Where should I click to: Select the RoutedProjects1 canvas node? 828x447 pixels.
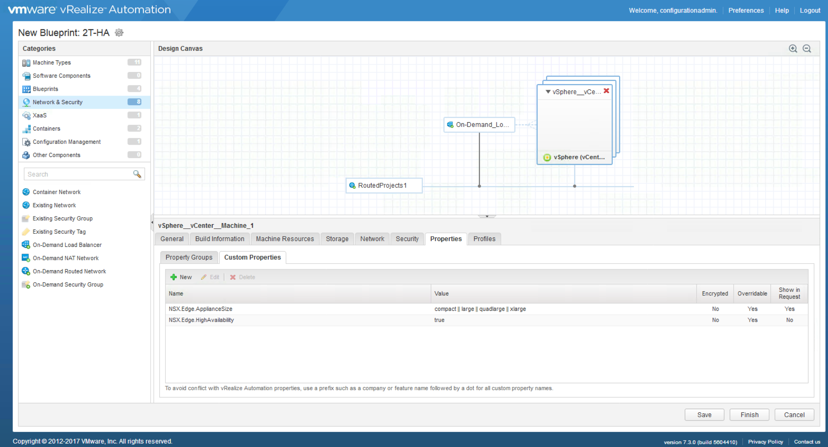(x=384, y=185)
